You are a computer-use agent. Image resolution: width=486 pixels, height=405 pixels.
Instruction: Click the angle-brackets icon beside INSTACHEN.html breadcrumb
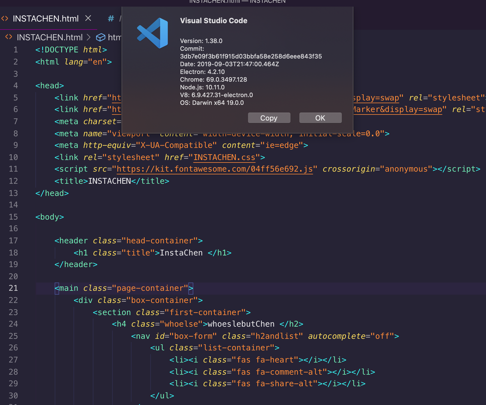[x=9, y=37]
